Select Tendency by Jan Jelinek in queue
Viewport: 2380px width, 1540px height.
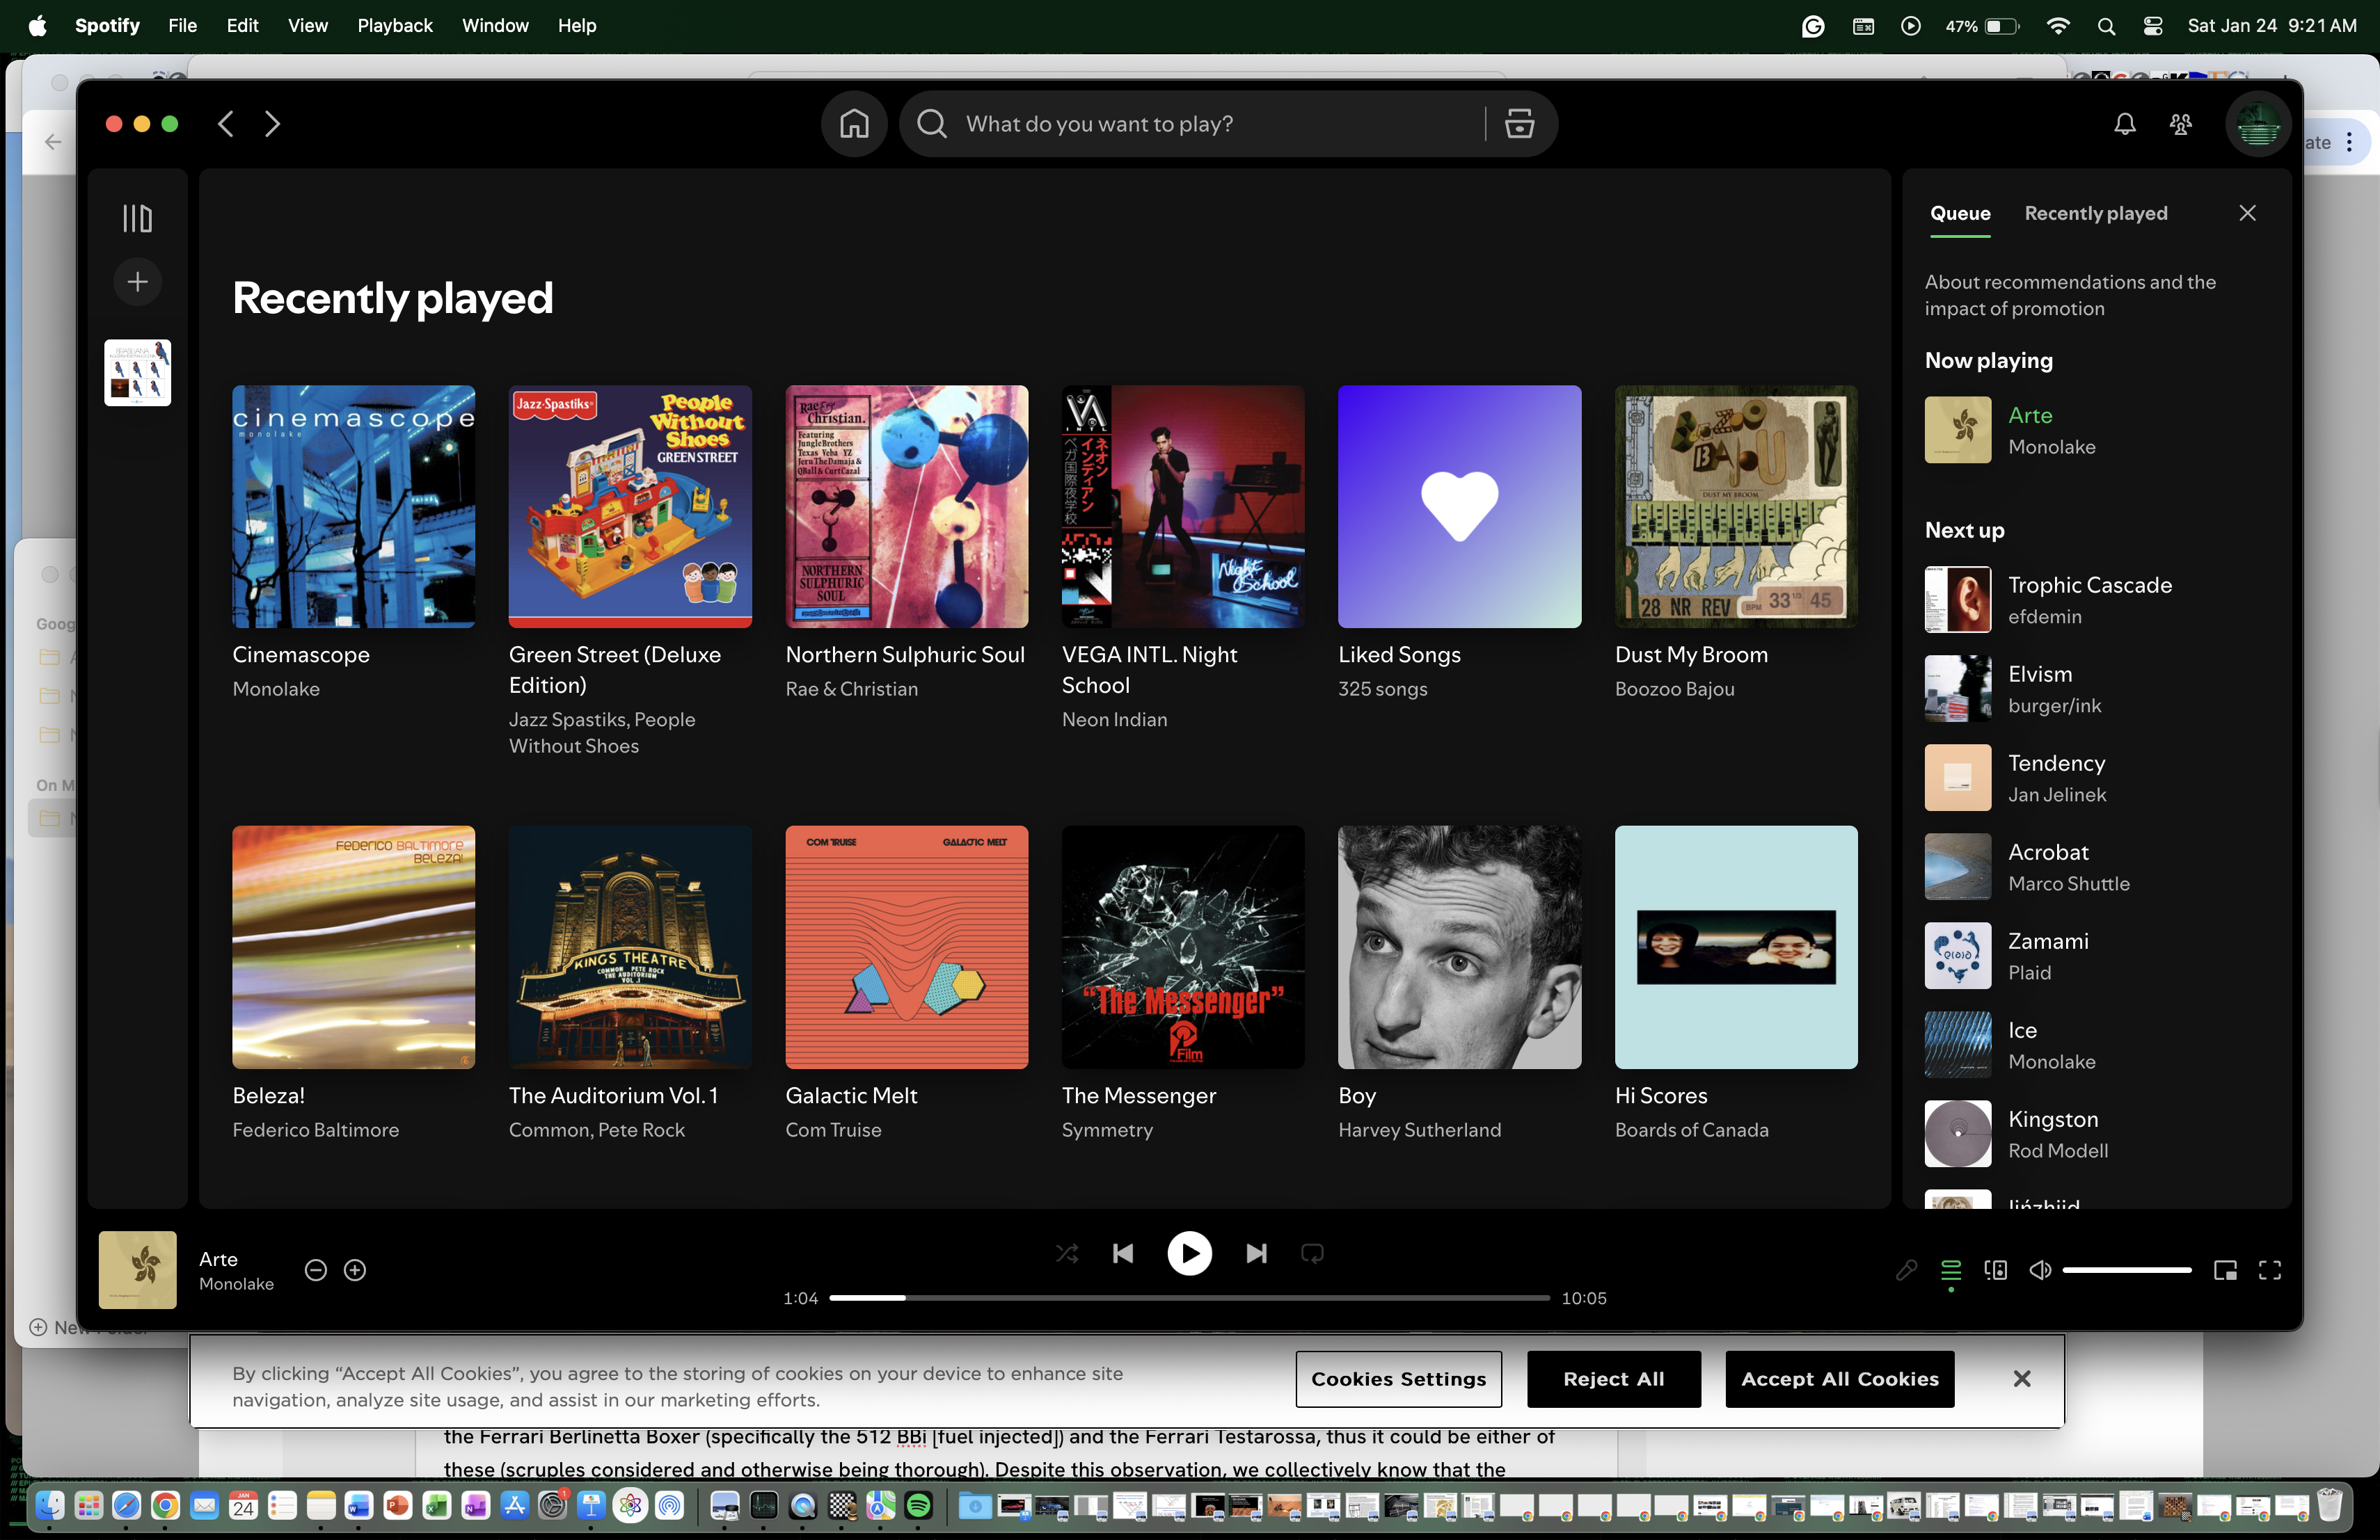click(x=2097, y=776)
